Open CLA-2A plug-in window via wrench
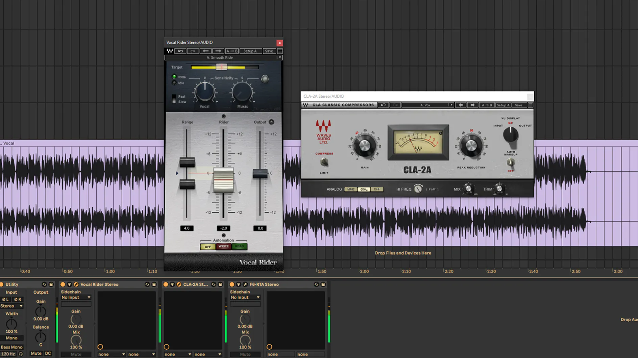This screenshot has height=358, width=638. (x=179, y=284)
